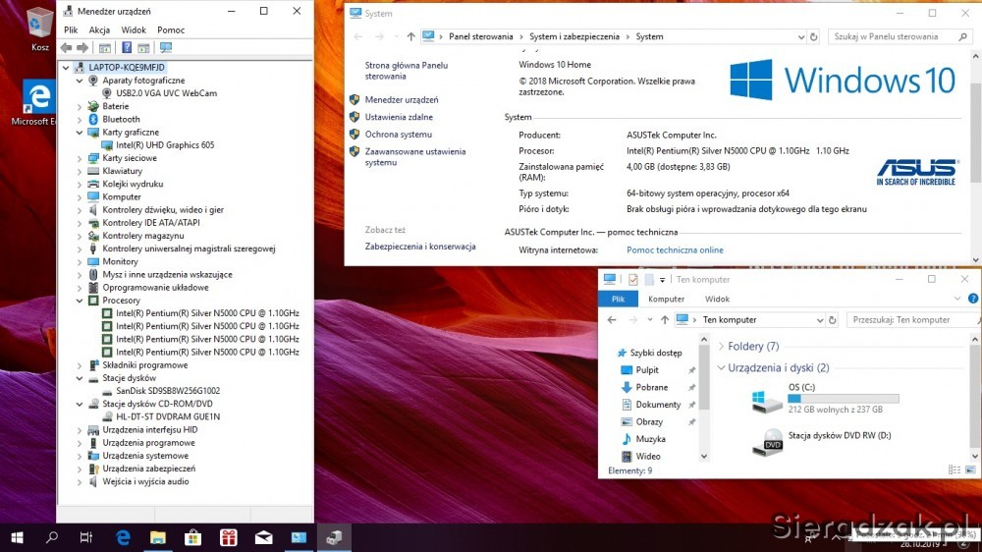Image resolution: width=982 pixels, height=552 pixels.
Task: Open Zabezpieczenia i konserwacja link
Action: click(420, 247)
